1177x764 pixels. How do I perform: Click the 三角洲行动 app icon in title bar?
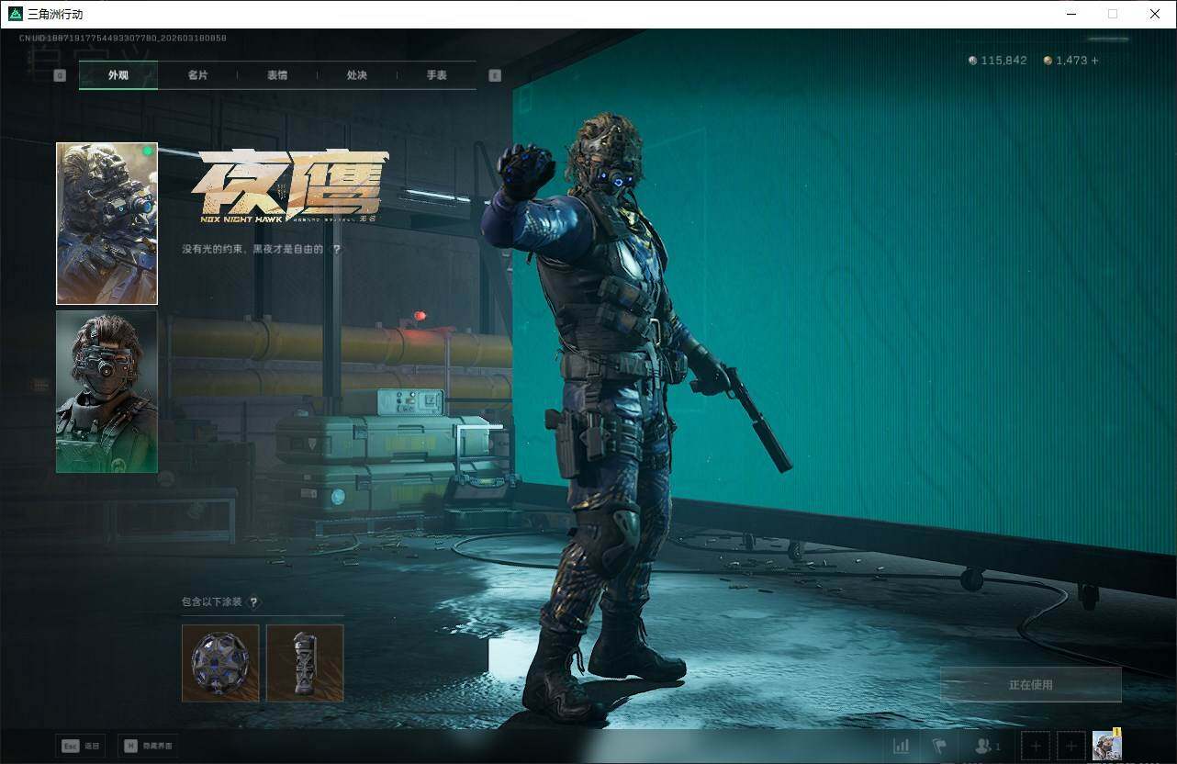(15, 14)
